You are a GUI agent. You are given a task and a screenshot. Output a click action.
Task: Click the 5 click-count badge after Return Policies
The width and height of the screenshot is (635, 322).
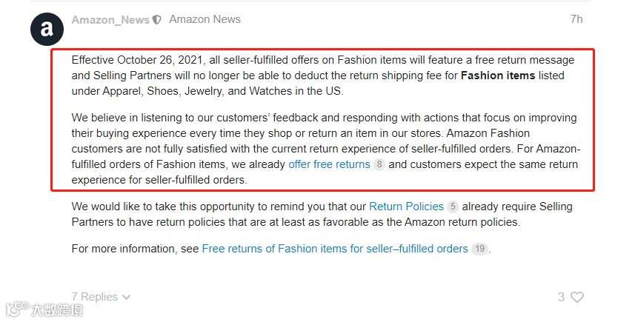point(453,207)
